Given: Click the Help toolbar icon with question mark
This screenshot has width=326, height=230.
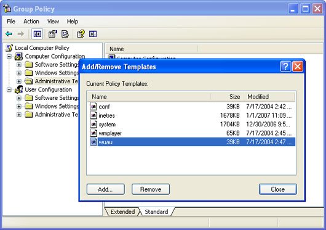Looking at the screenshot, I should pyautogui.click(x=81, y=34).
